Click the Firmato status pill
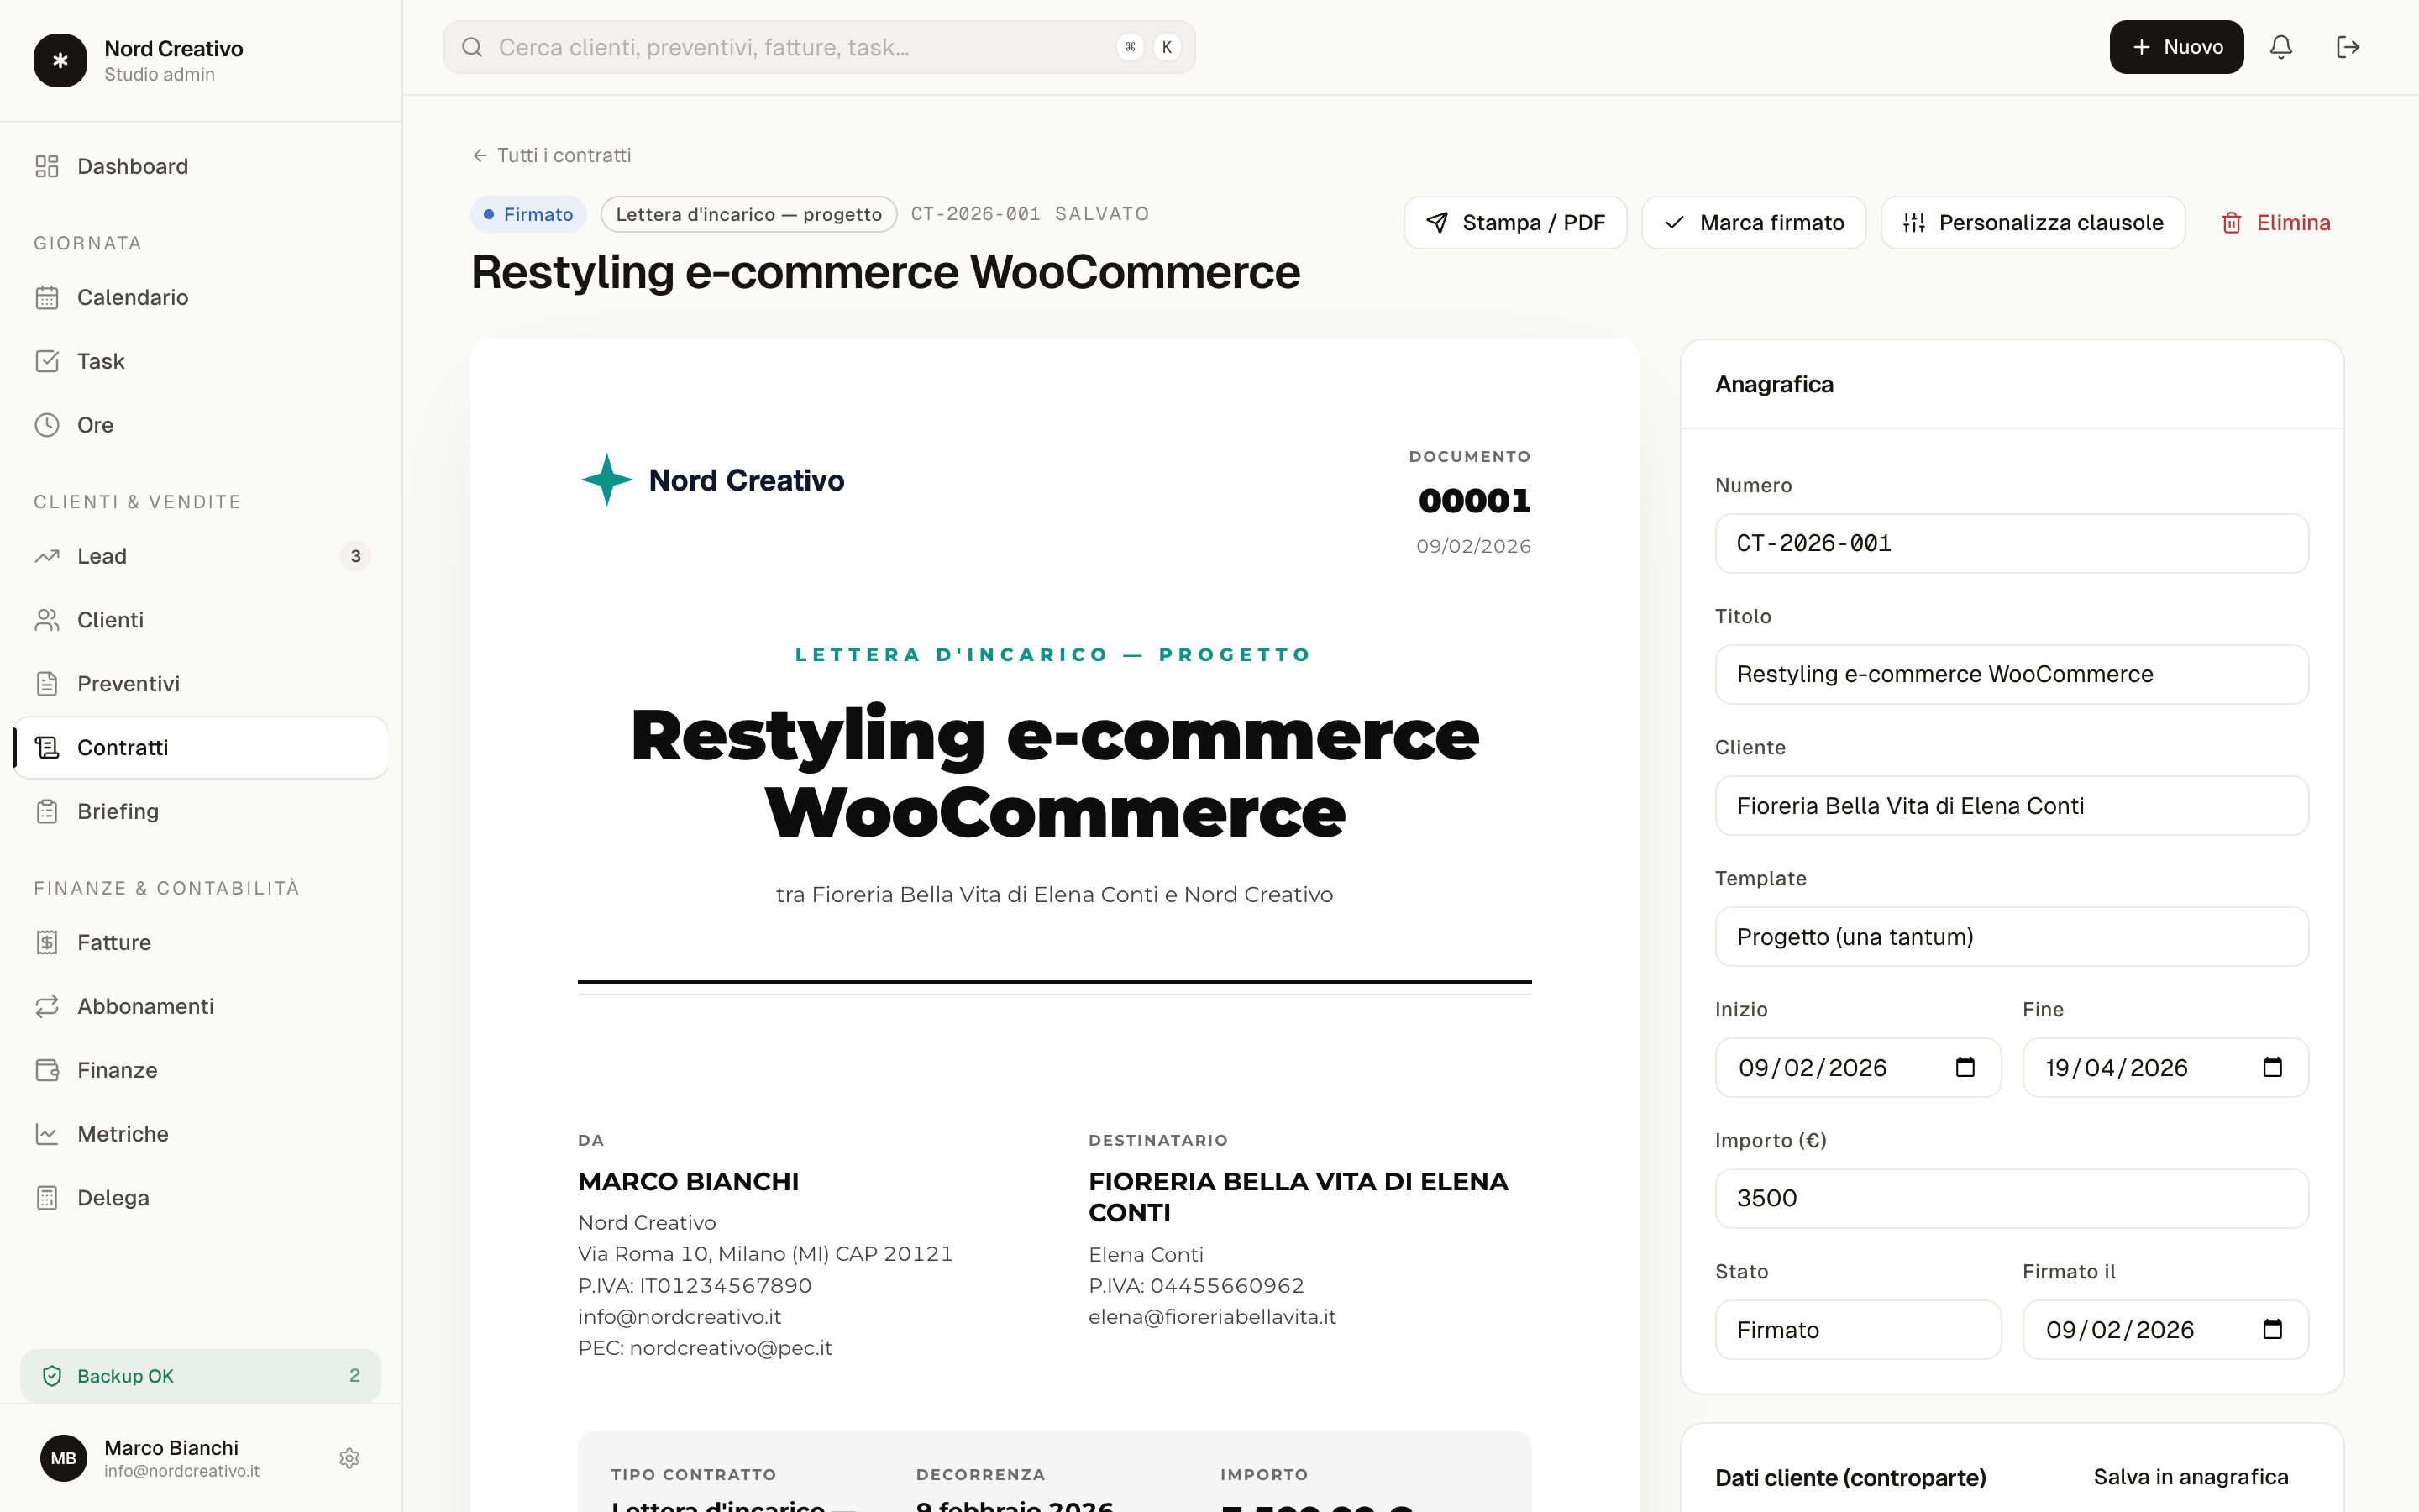 [529, 214]
